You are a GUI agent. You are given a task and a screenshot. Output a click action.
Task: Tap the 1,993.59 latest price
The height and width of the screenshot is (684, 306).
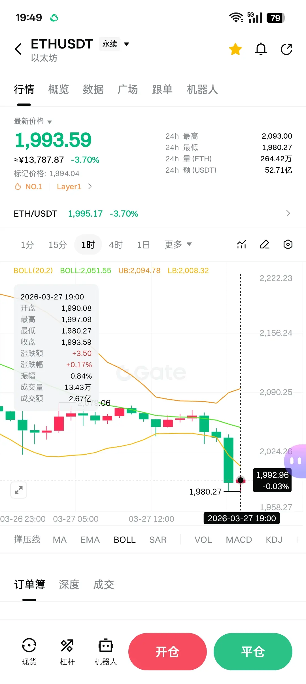53,140
